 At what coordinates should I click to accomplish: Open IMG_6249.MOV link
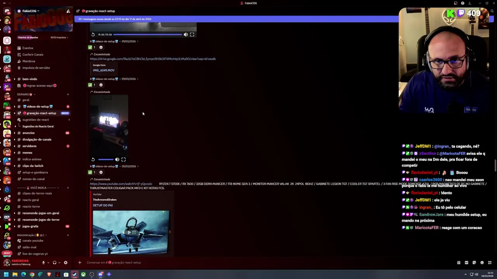tap(104, 70)
